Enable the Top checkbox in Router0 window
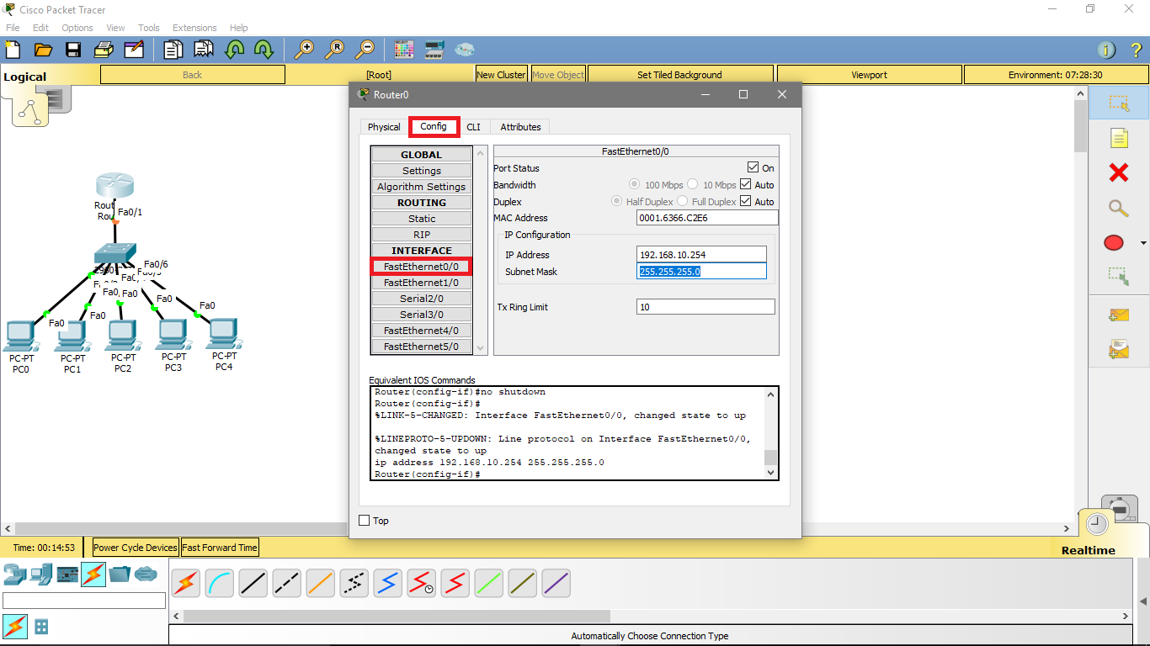The image size is (1150, 646). pyautogui.click(x=365, y=520)
